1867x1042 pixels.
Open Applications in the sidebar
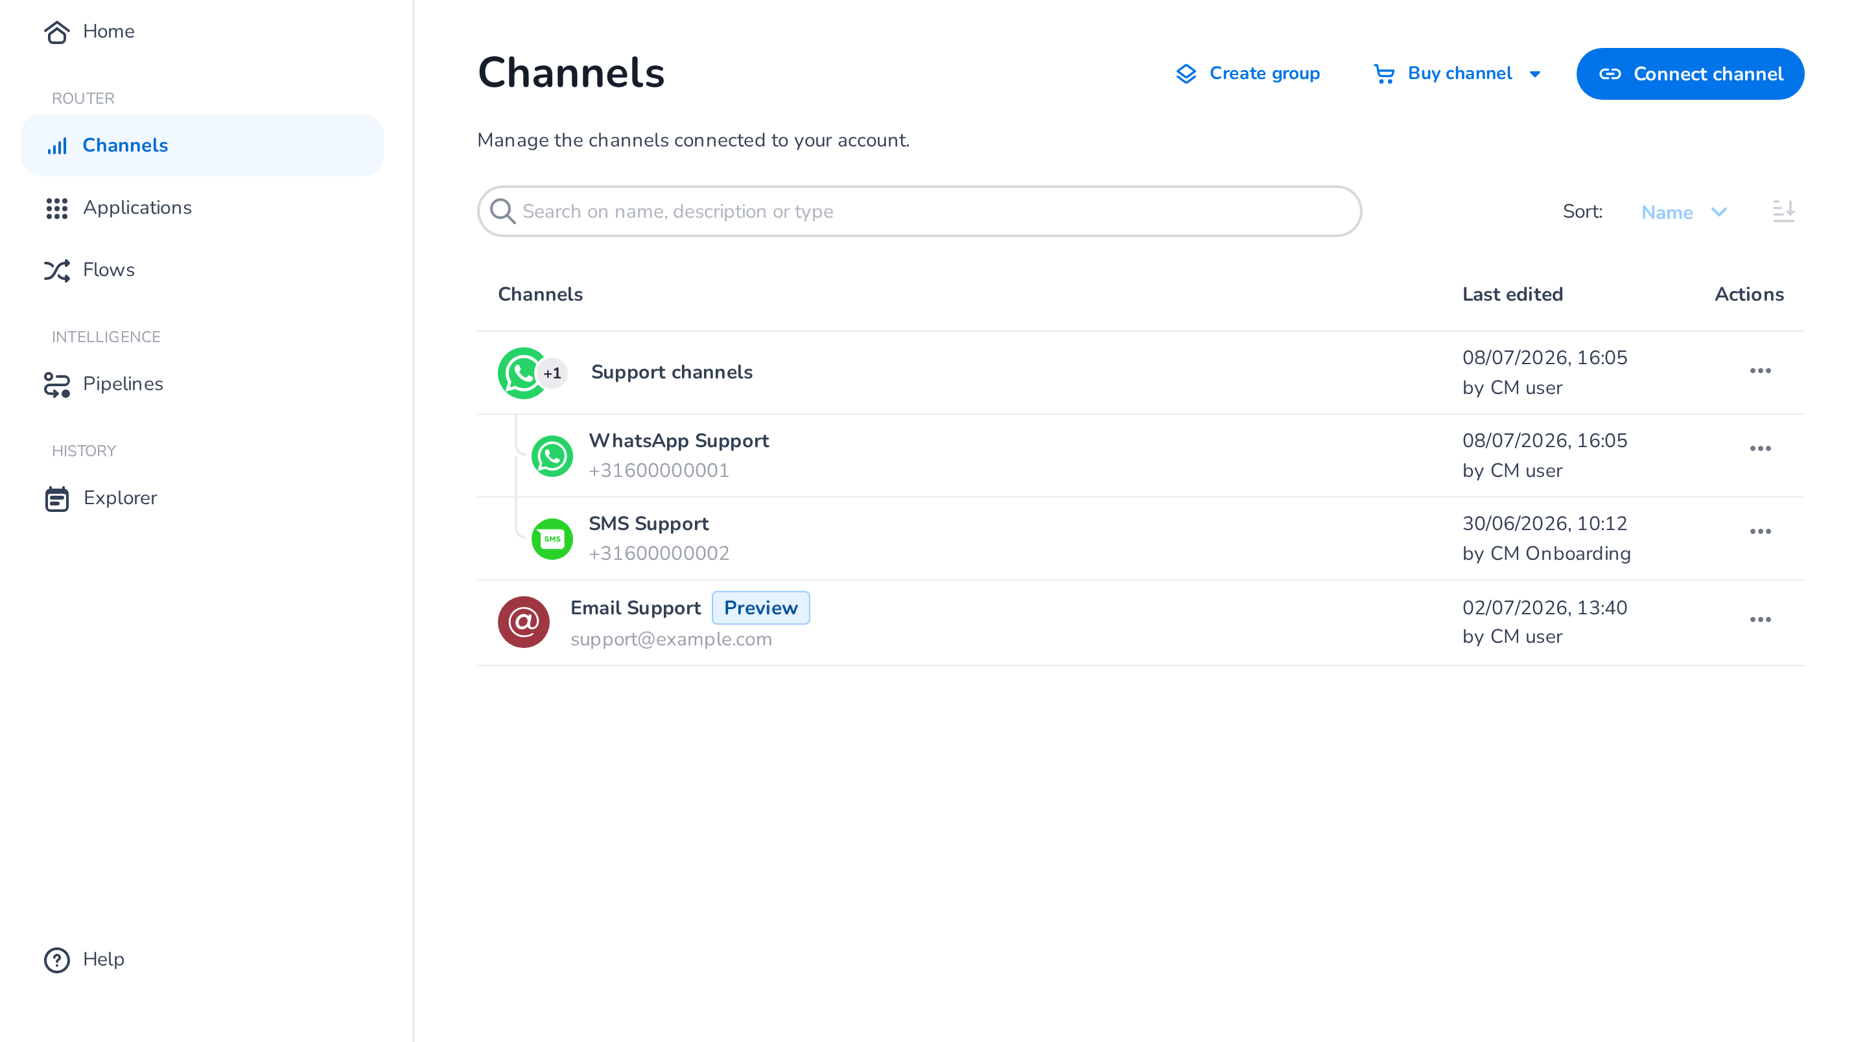coord(137,207)
